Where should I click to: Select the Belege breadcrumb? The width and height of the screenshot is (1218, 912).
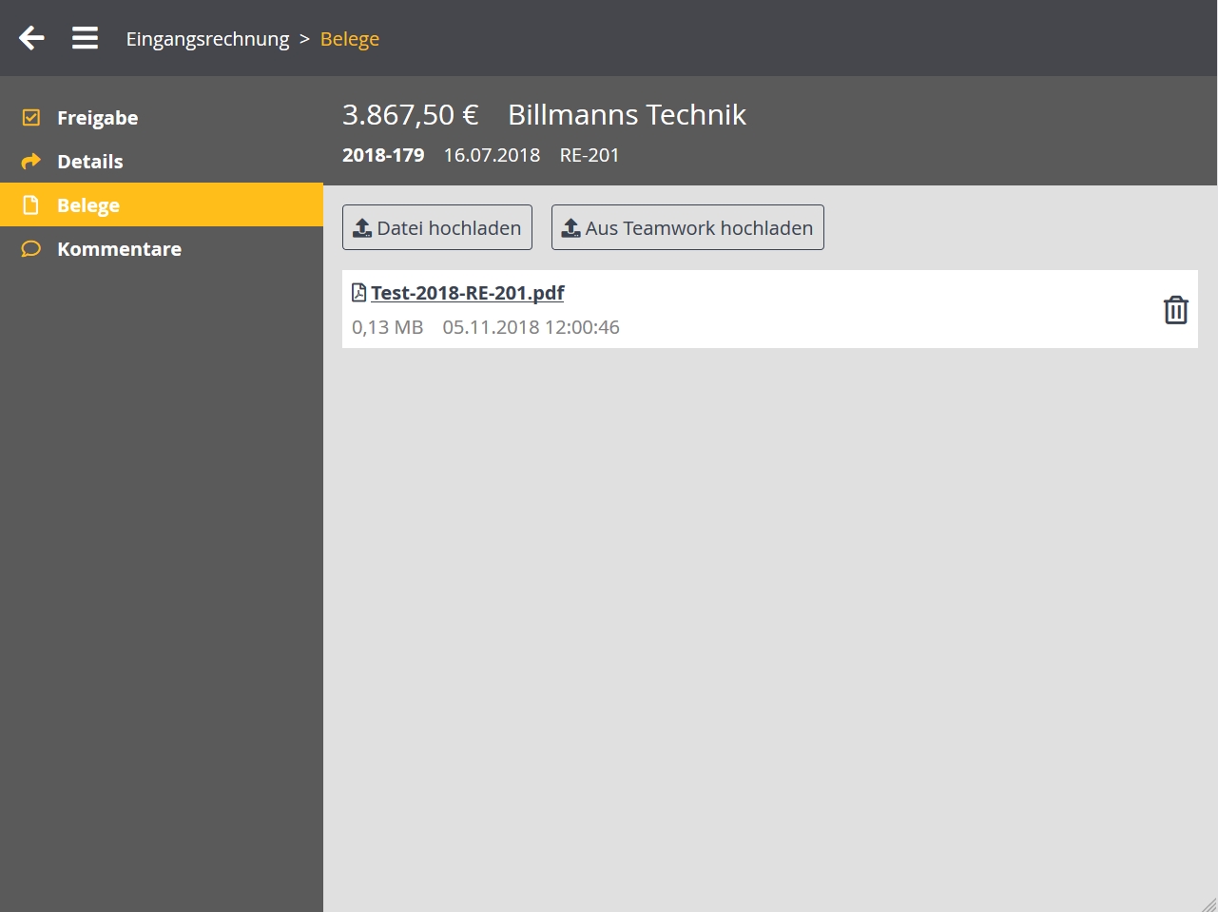[350, 39]
